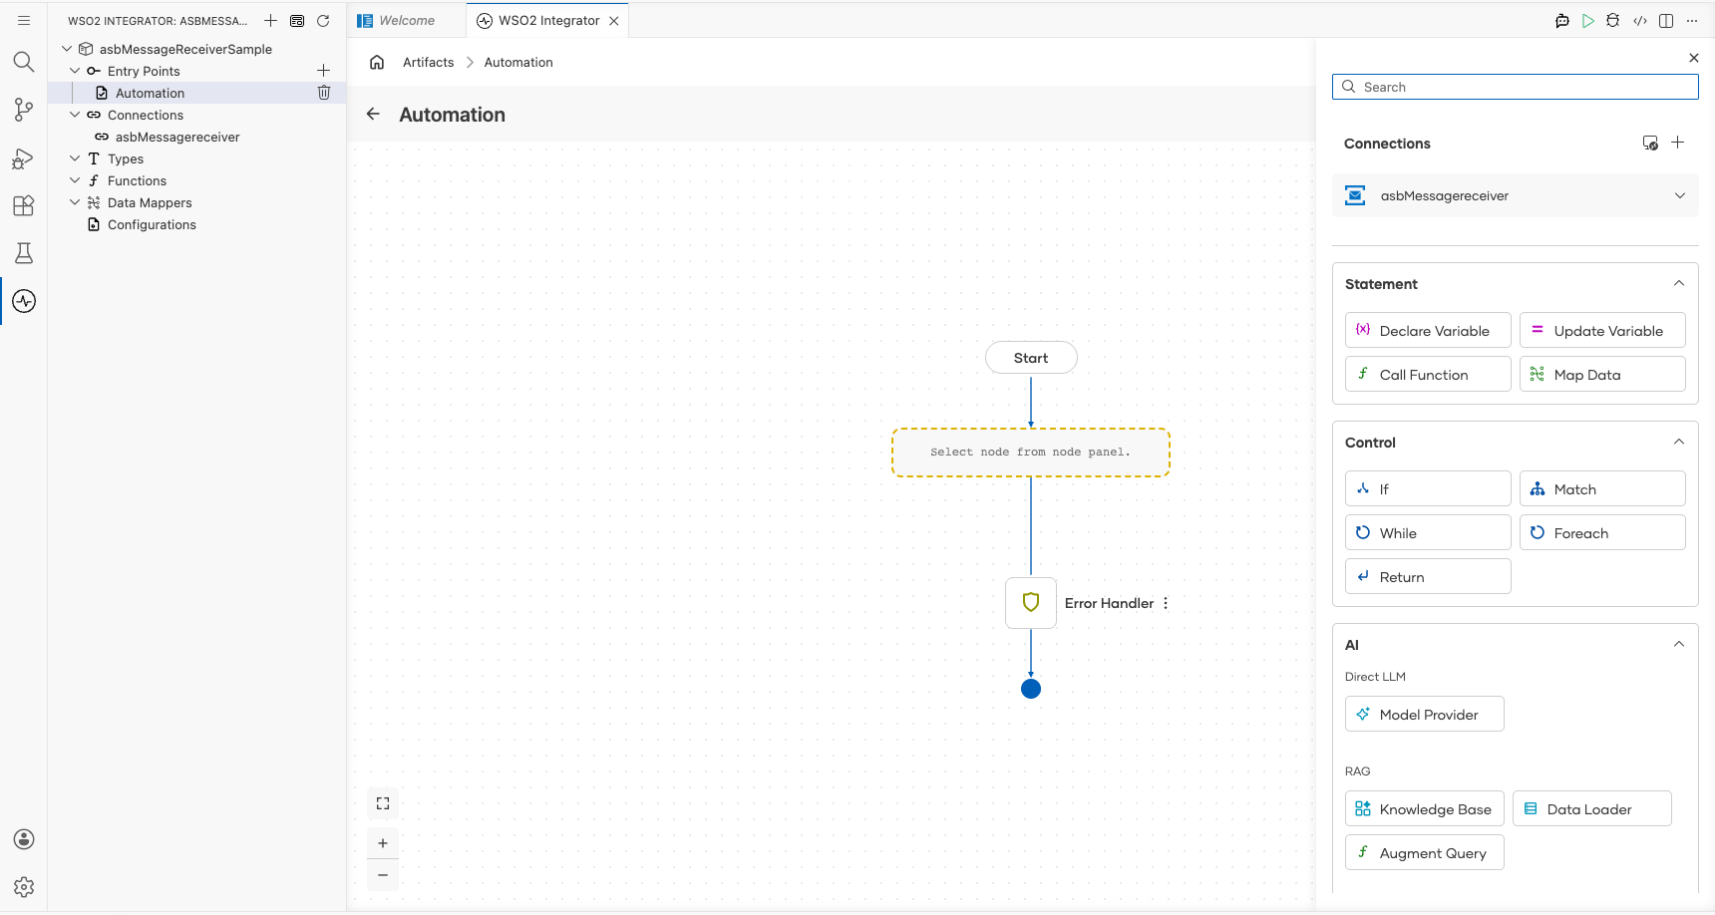
Task: Click the node panel Search field
Action: (x=1515, y=87)
